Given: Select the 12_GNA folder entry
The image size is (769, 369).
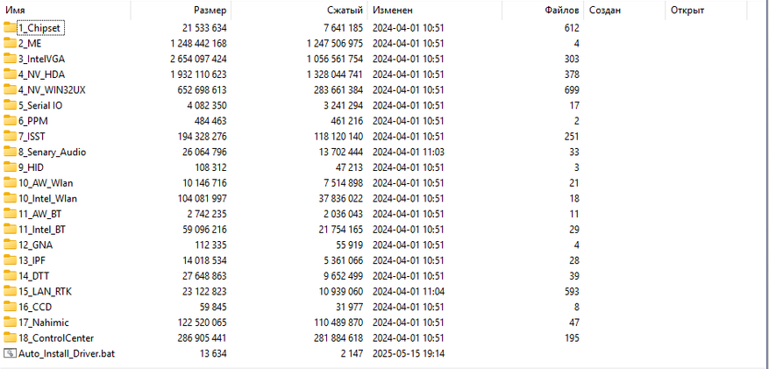Looking at the screenshot, I should (36, 245).
